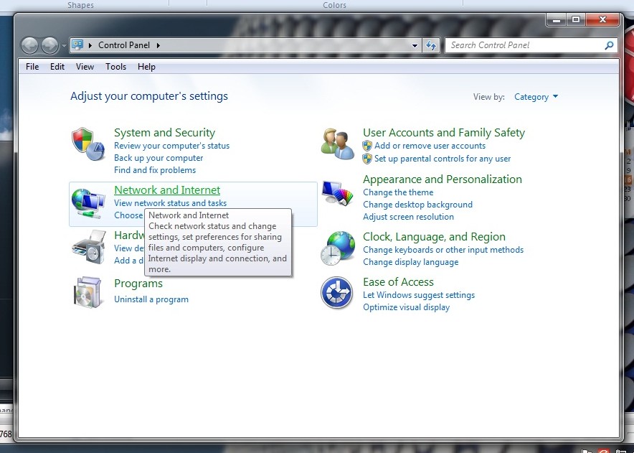Screen dimensions: 634x453
Task: Click Change the theme
Action: point(398,192)
